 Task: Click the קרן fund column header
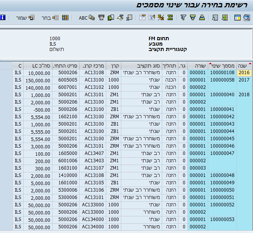point(114,66)
